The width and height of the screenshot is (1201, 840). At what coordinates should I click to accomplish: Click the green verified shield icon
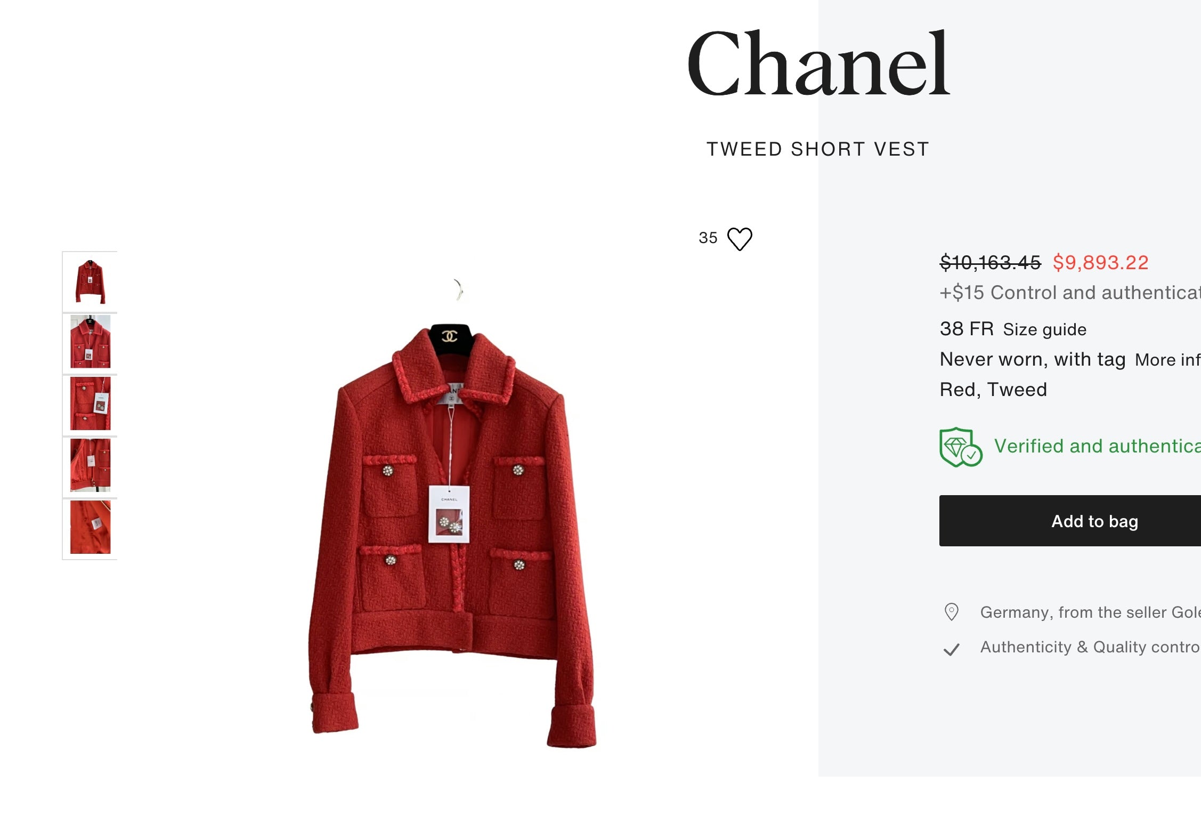(961, 447)
